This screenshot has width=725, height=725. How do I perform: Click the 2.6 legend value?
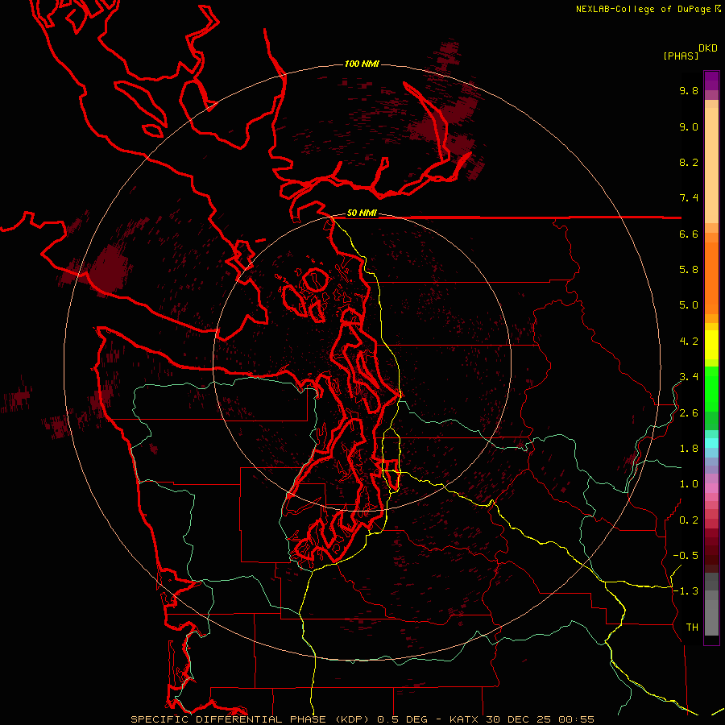coord(689,413)
